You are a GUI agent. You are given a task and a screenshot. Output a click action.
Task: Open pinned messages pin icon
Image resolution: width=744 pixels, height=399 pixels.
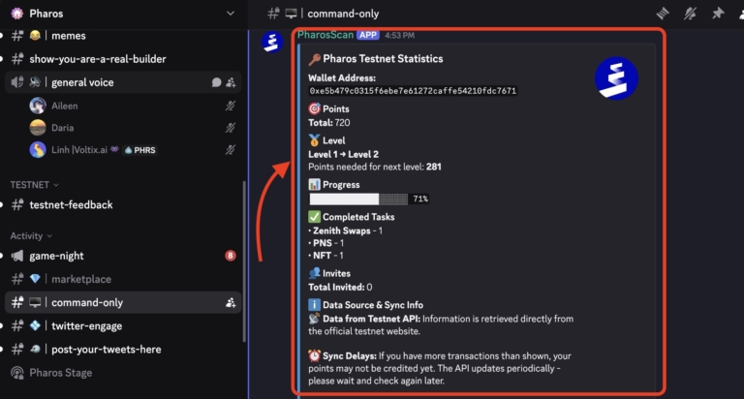click(718, 14)
